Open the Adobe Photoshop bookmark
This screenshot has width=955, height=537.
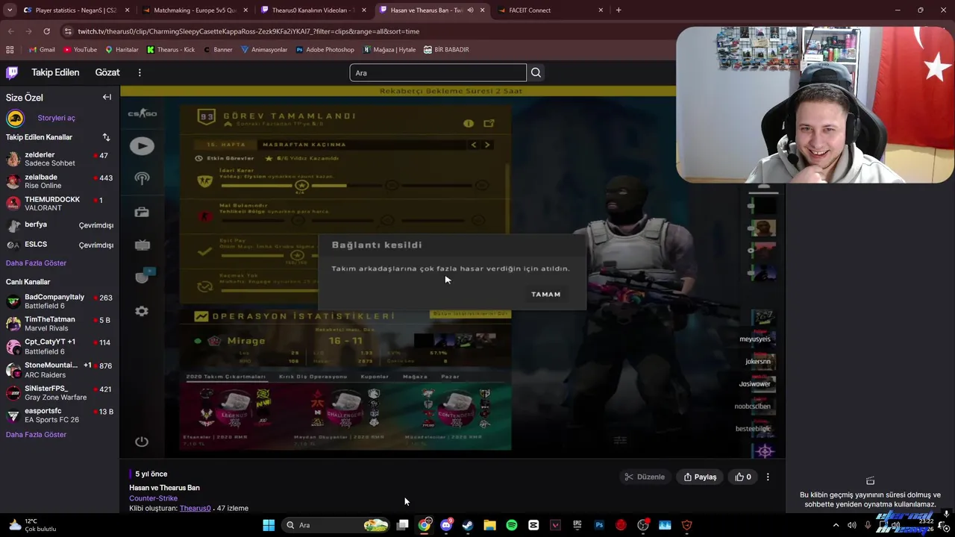(x=325, y=49)
